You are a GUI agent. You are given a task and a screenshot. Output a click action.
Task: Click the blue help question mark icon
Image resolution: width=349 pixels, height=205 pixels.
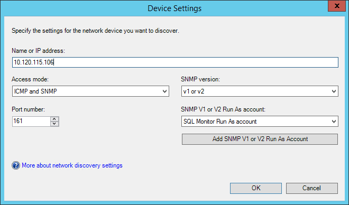click(x=16, y=165)
